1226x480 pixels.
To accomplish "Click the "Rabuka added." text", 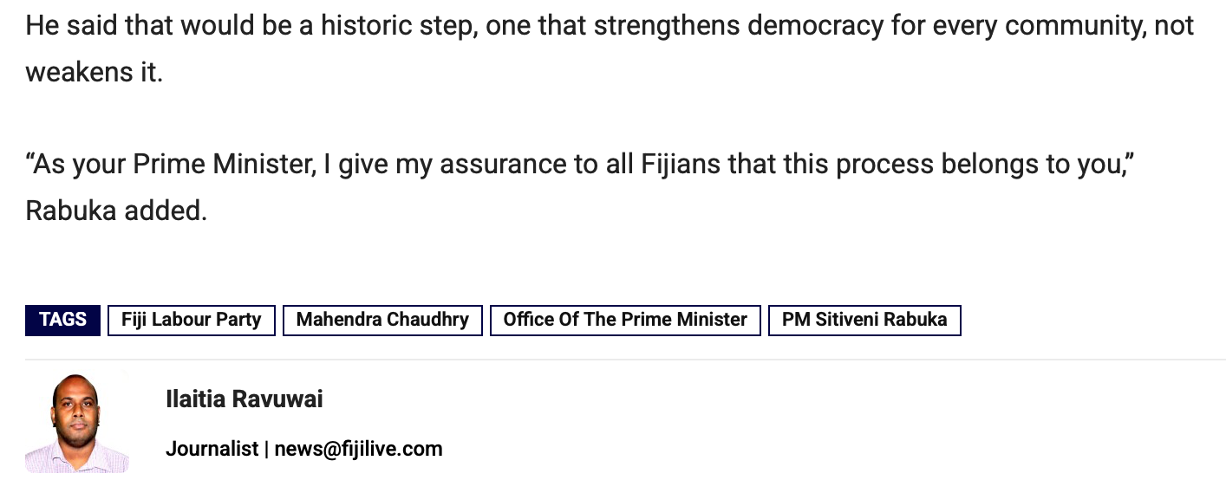I will [116, 211].
